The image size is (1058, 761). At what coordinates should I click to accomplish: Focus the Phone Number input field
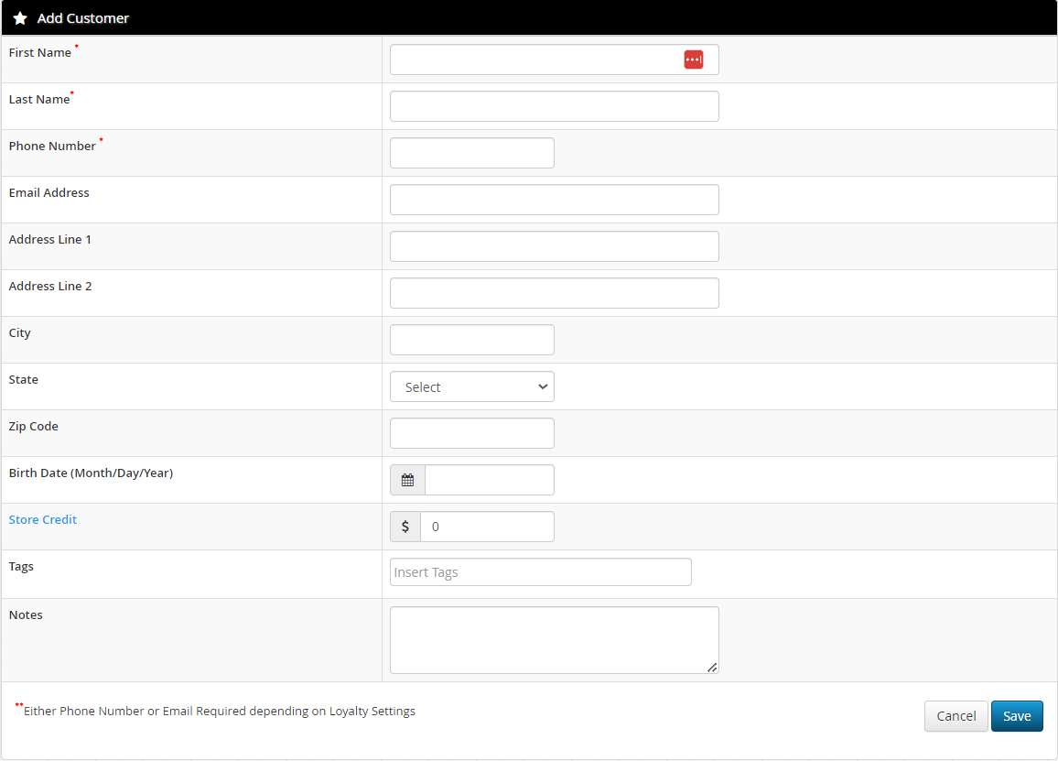(x=472, y=153)
